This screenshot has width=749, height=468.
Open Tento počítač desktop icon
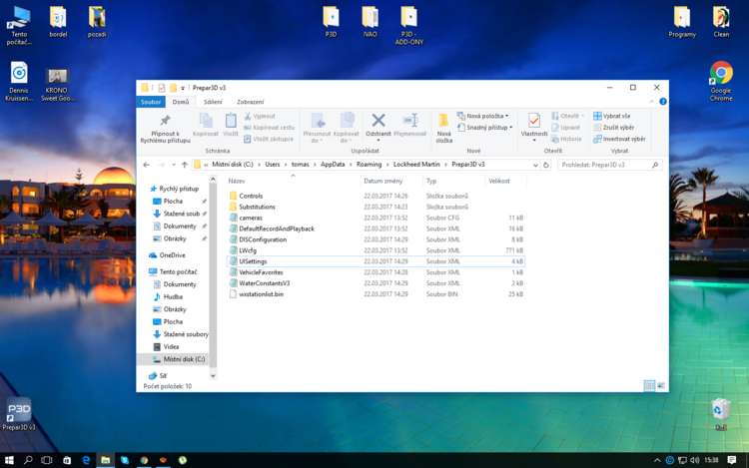click(19, 26)
